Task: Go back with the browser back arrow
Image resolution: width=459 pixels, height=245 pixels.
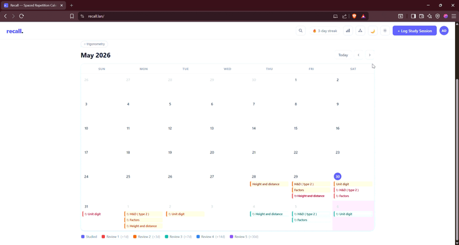Action: pos(5,16)
